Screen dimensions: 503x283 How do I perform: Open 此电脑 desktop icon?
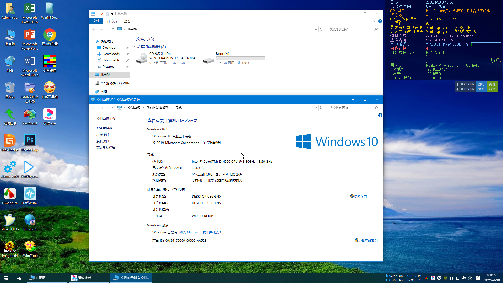click(10, 37)
